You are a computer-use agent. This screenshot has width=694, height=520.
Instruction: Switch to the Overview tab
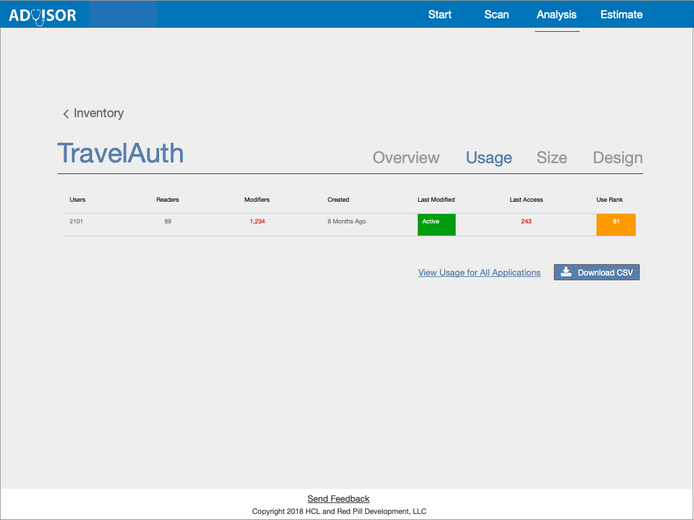406,158
